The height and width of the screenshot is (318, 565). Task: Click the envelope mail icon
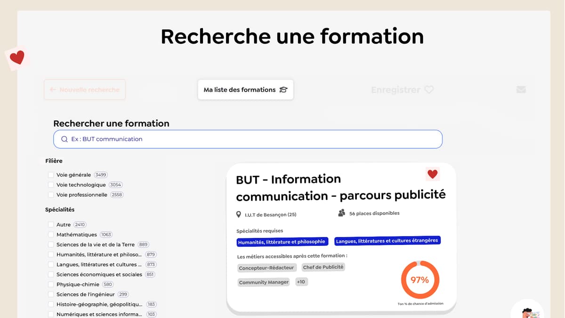pyautogui.click(x=521, y=90)
